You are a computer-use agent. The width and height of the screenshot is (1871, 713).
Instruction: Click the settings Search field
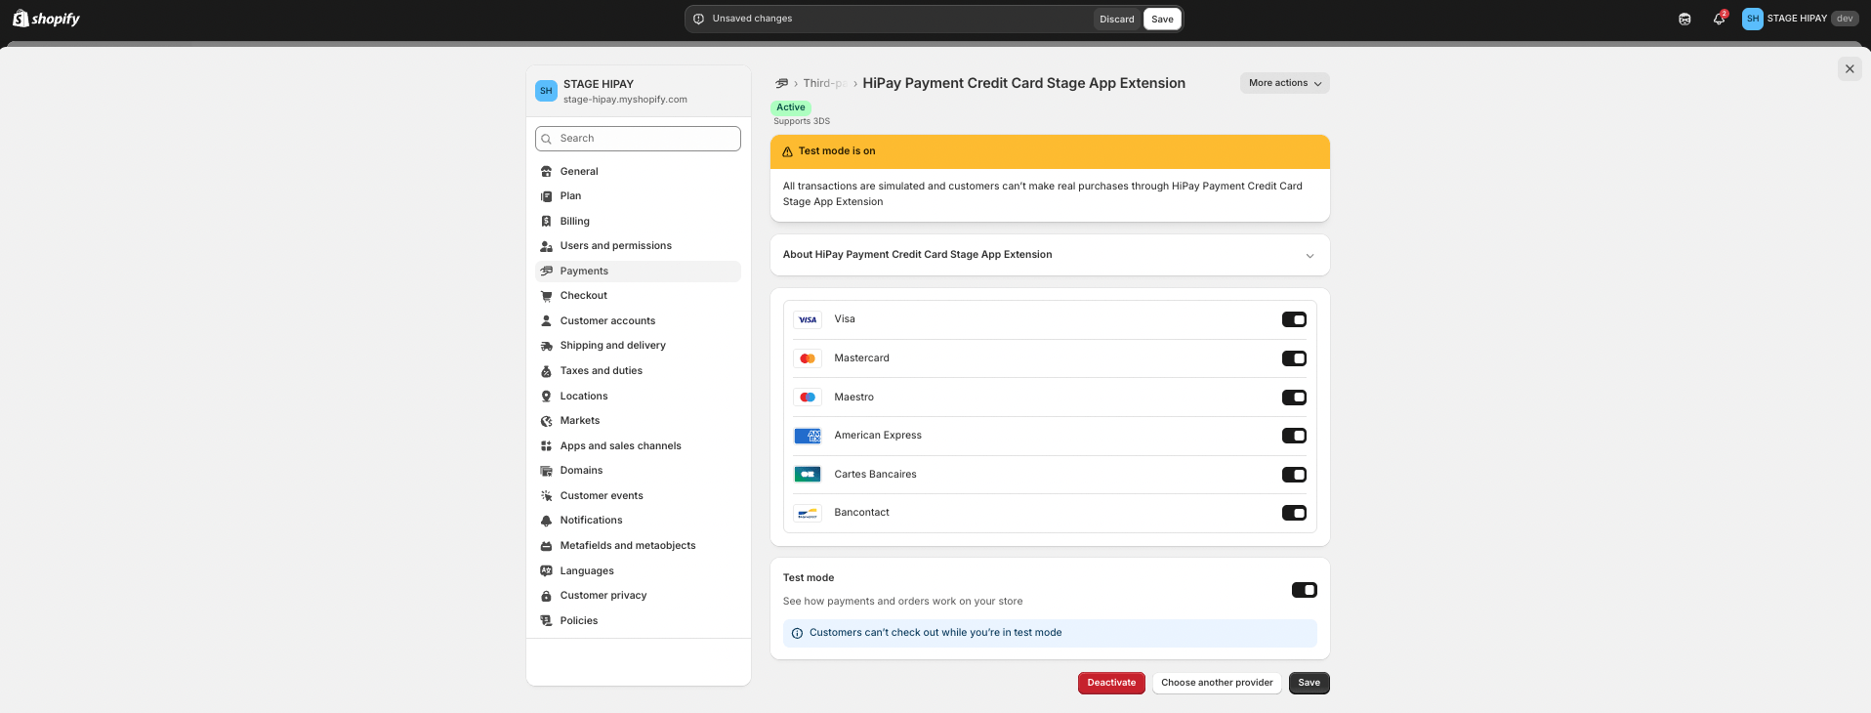(x=638, y=139)
